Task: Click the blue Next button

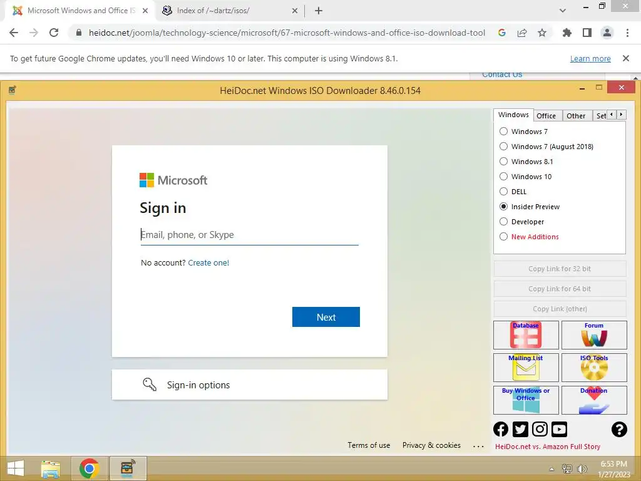Action: [326, 317]
